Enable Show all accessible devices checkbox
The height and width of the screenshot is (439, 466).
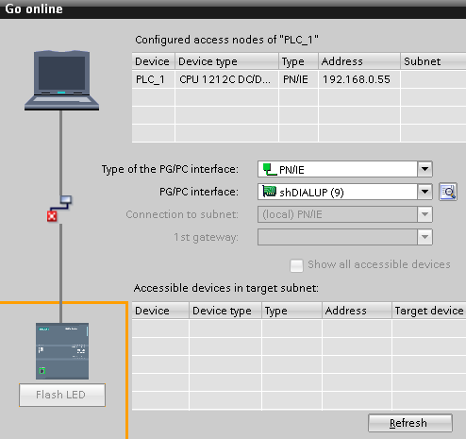coord(296,265)
